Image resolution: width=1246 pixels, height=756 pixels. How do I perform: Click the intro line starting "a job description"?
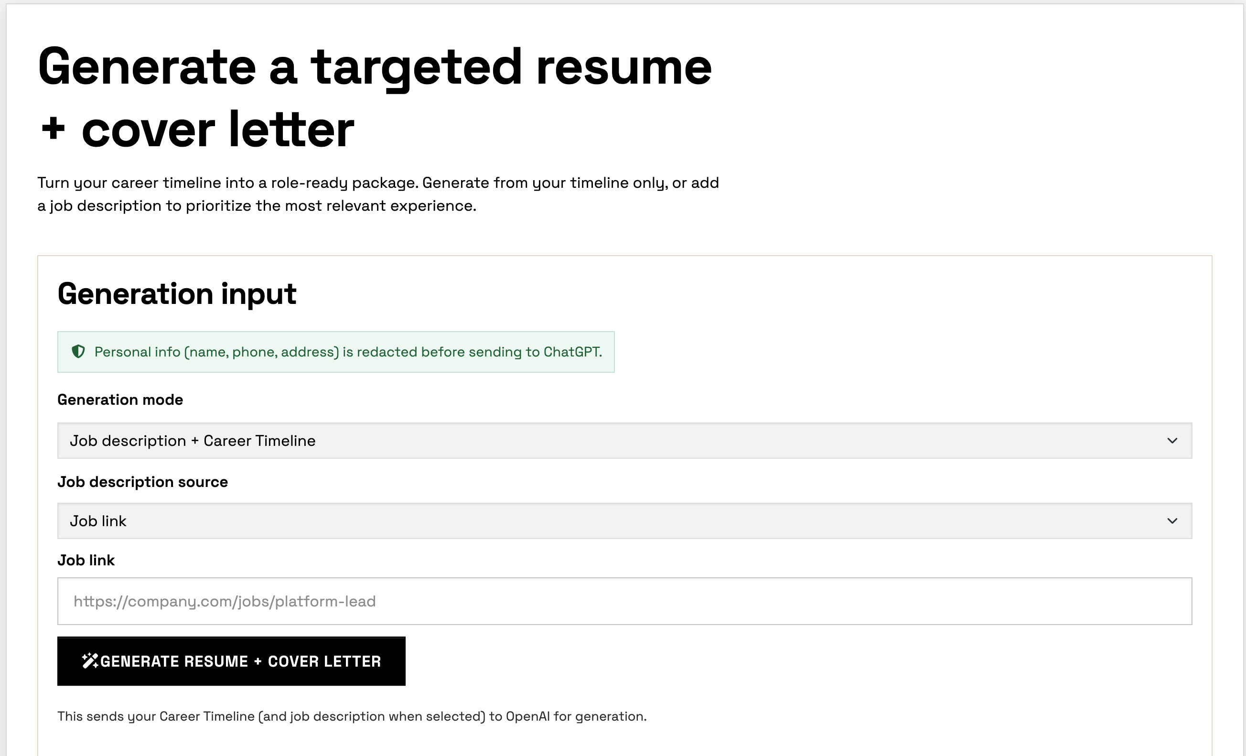click(257, 206)
